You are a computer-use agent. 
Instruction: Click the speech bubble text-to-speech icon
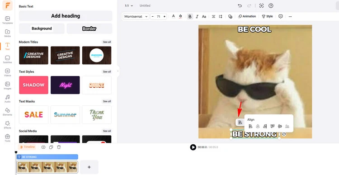coord(281,16)
